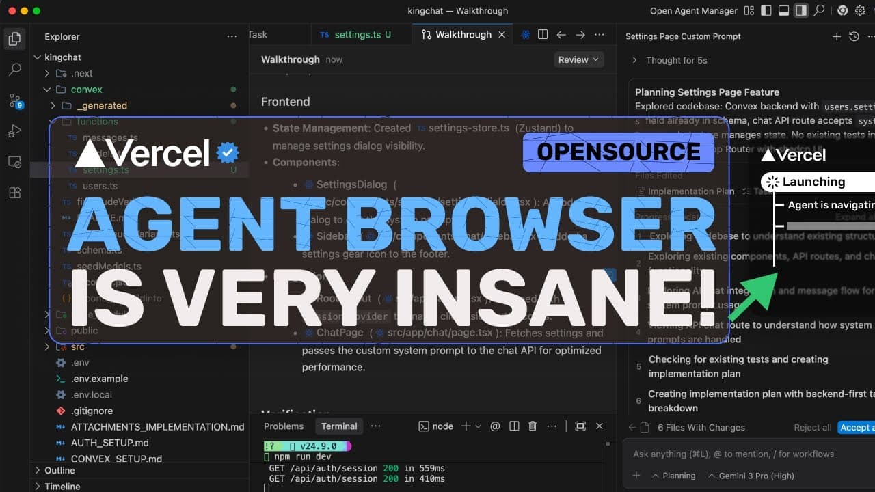This screenshot has height=492, width=875.
Task: Click 6 Files With Changes
Action: 701,427
